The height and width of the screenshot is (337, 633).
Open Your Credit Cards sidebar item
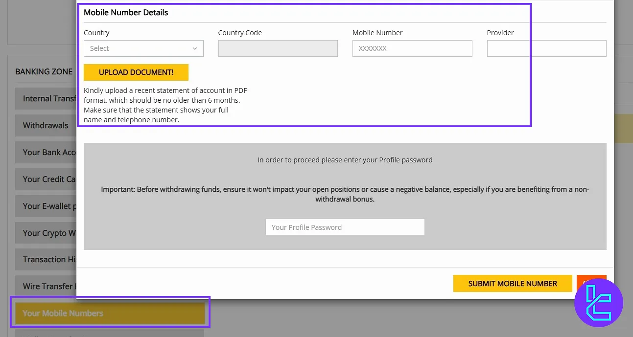tap(46, 179)
